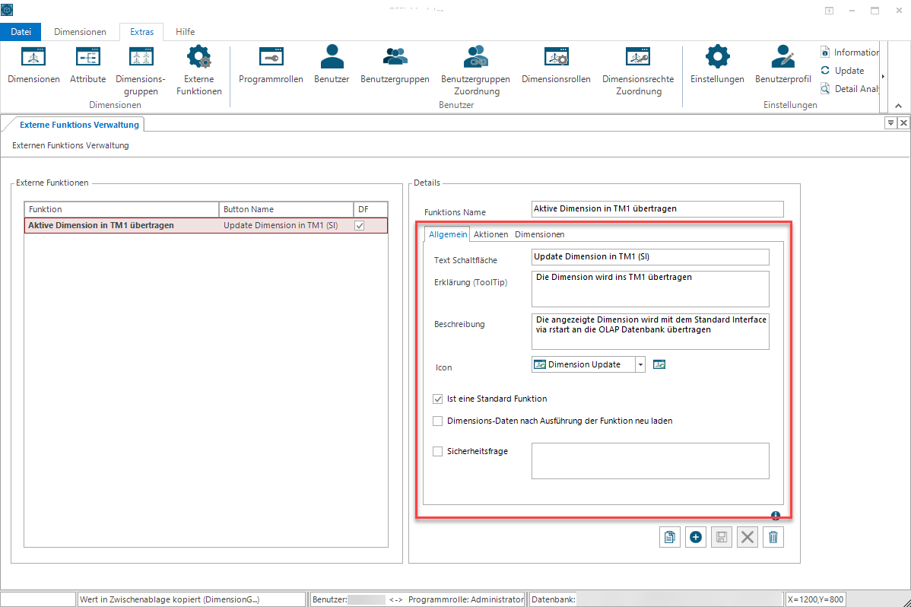Open Benutzergruppen Zuordnung
Screen dimensions: 911x607
(476, 71)
